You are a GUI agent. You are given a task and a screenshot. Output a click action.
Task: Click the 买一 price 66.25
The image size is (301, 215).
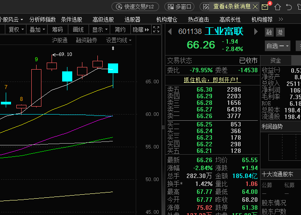point(204,125)
